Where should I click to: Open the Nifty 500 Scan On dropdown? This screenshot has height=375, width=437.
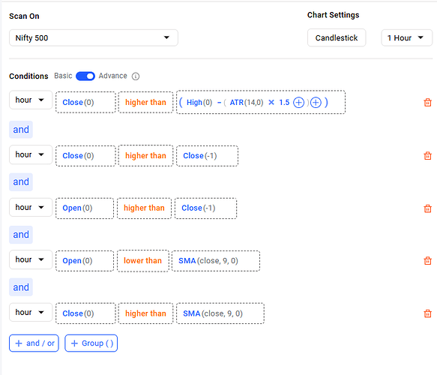94,37
